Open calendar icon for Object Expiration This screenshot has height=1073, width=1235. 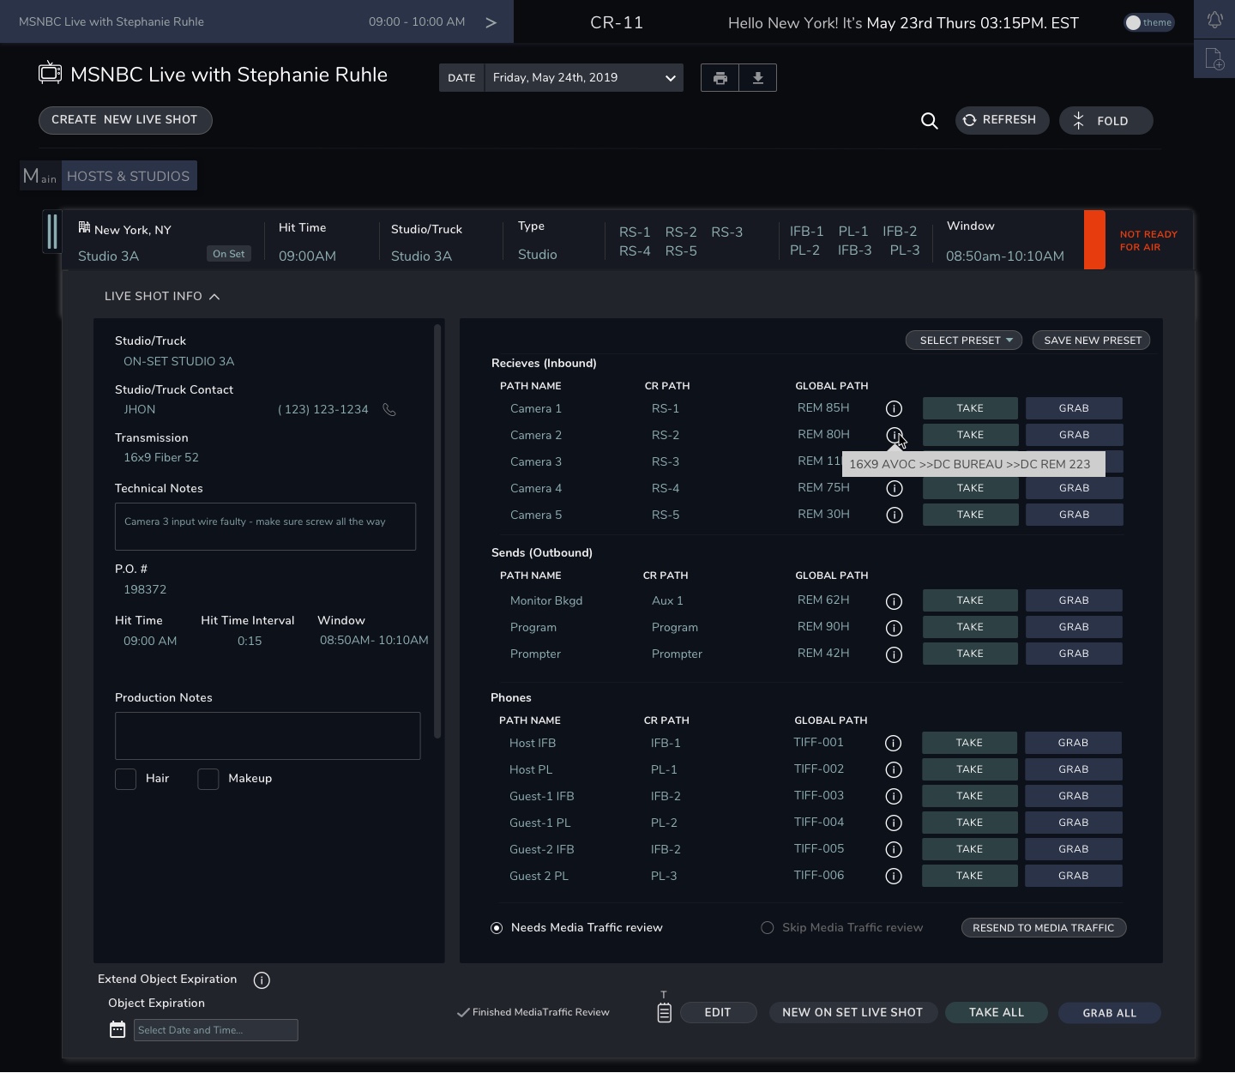[117, 1029]
